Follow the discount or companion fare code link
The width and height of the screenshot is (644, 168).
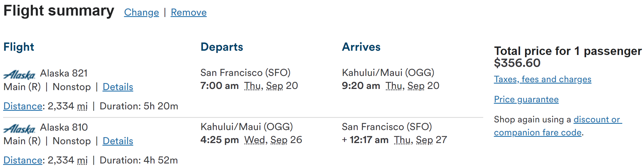click(x=597, y=120)
